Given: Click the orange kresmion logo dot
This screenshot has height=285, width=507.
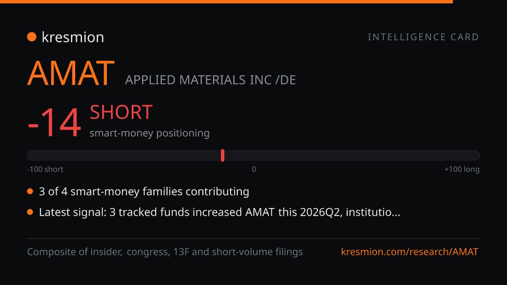Looking at the screenshot, I should (x=32, y=37).
